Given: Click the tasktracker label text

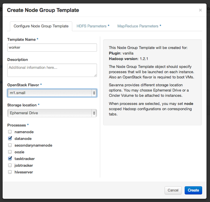Looking at the screenshot, I should coord(24,159).
